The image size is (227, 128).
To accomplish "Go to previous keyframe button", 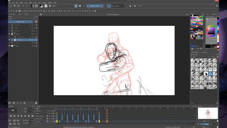I will coord(14,116).
